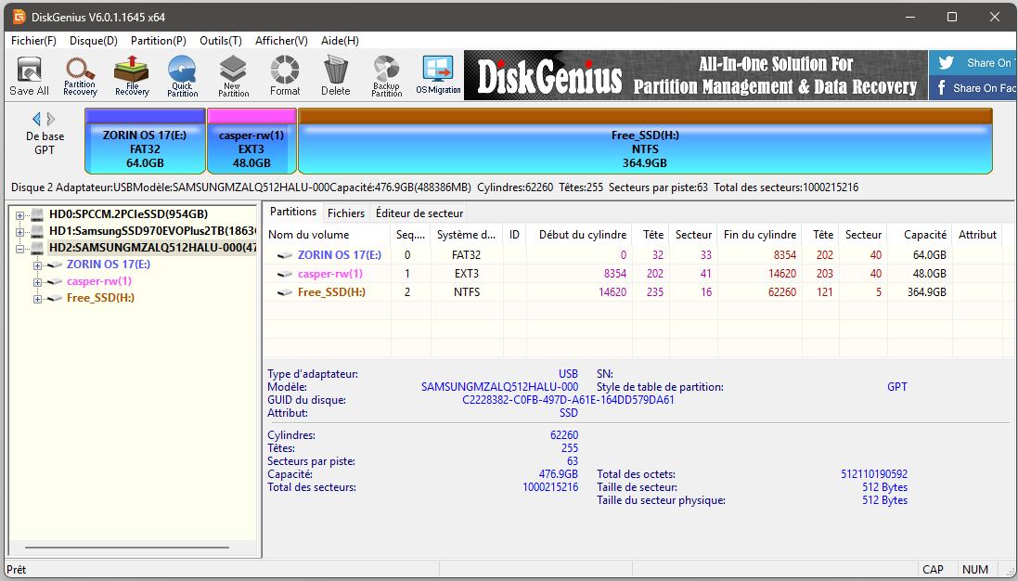Click the Système d... column header
1018x581 pixels.
(x=466, y=235)
